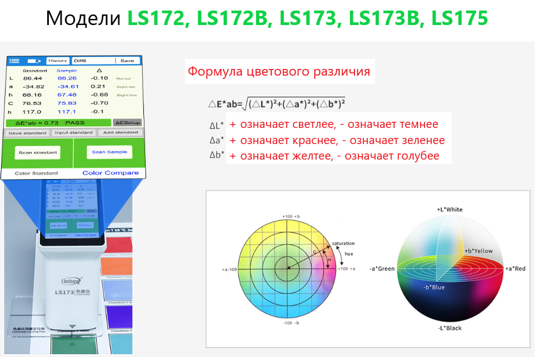
Task: Click the green sample under the device
Action: click(x=73, y=344)
